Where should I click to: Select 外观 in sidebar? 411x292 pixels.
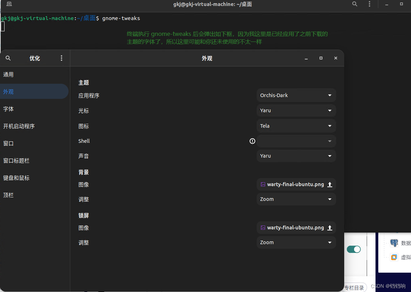click(x=34, y=91)
